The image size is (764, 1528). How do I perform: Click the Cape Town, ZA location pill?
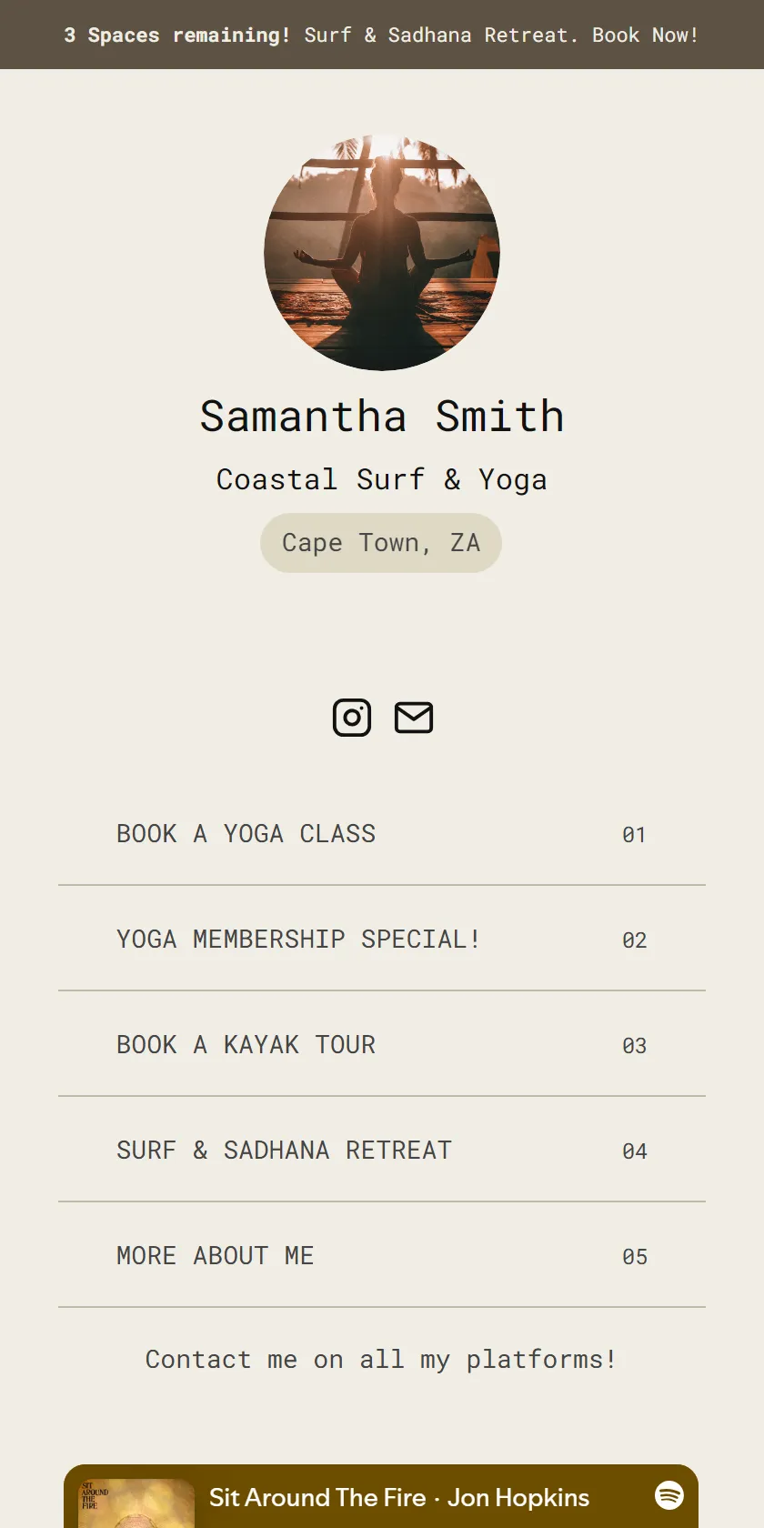point(381,543)
